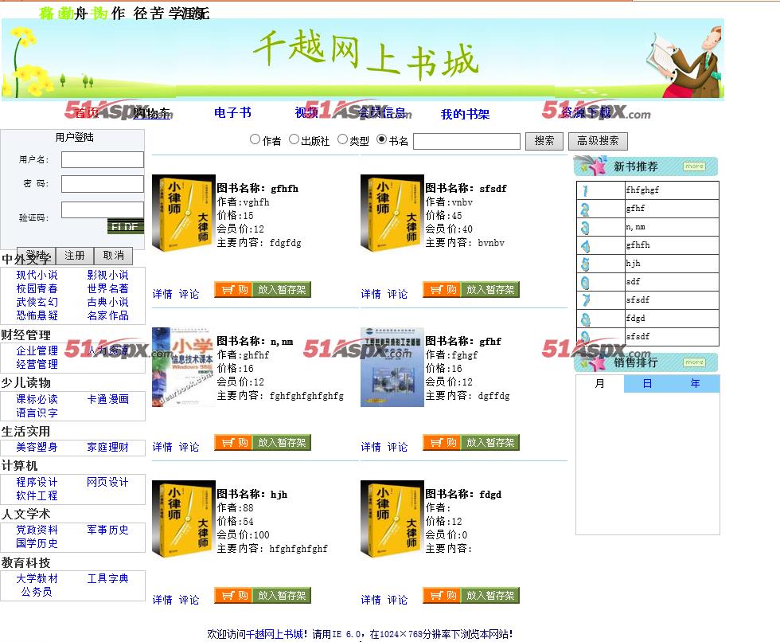Click the buy cart button for fdgd
780x642 pixels.
coord(443,595)
